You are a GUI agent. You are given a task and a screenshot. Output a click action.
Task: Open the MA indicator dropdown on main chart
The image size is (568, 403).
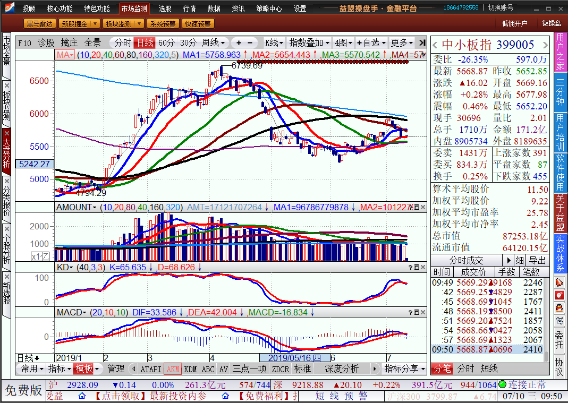click(65, 55)
